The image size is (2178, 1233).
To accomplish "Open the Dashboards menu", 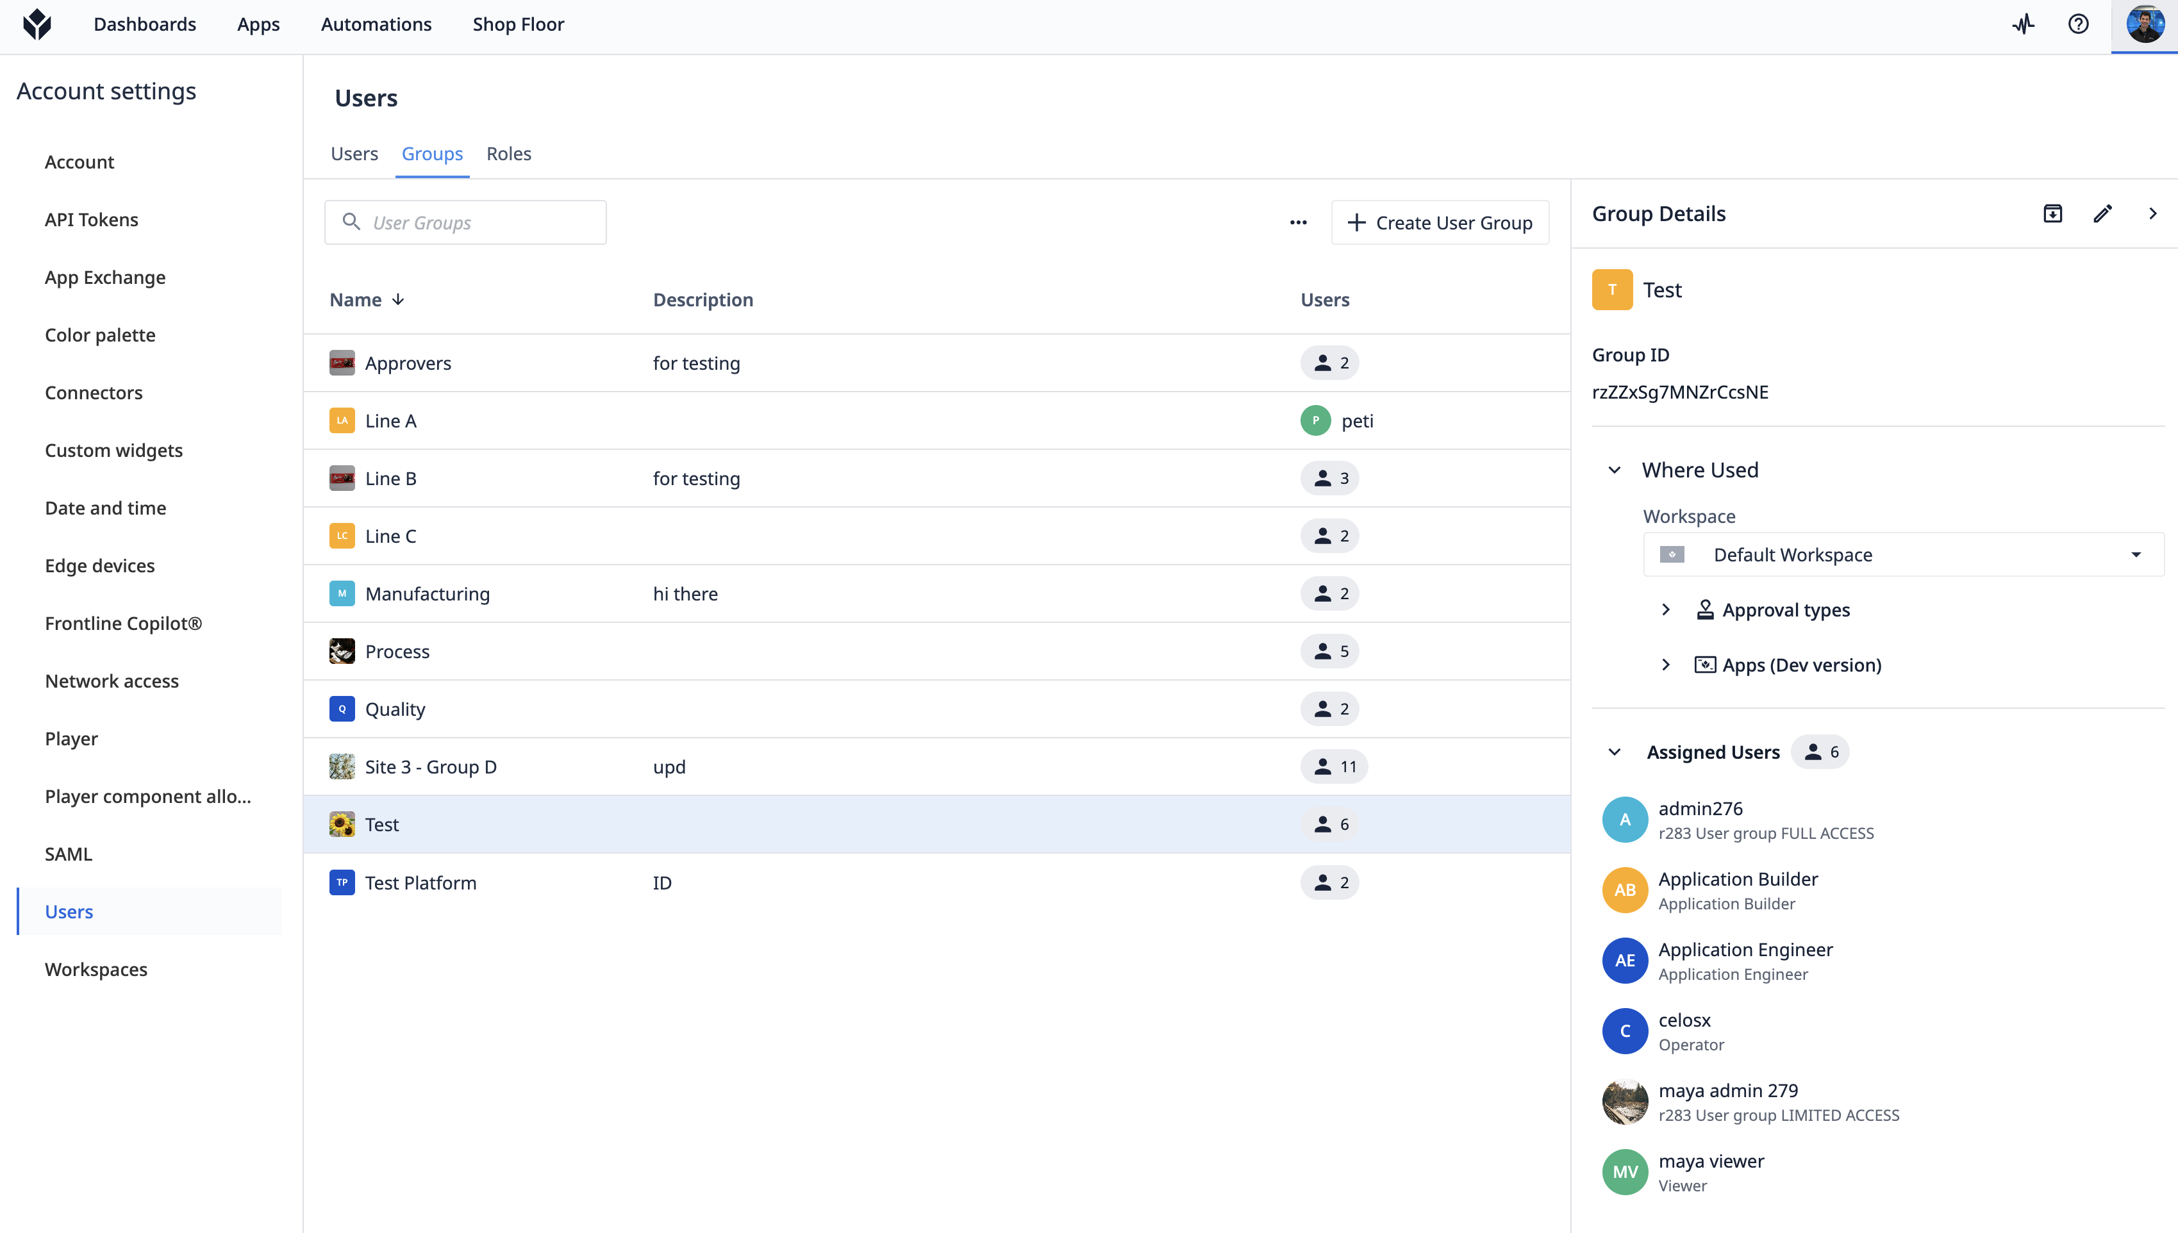I will pyautogui.click(x=145, y=24).
